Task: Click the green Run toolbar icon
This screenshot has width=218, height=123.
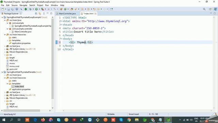Action: pyautogui.click(x=36, y=9)
